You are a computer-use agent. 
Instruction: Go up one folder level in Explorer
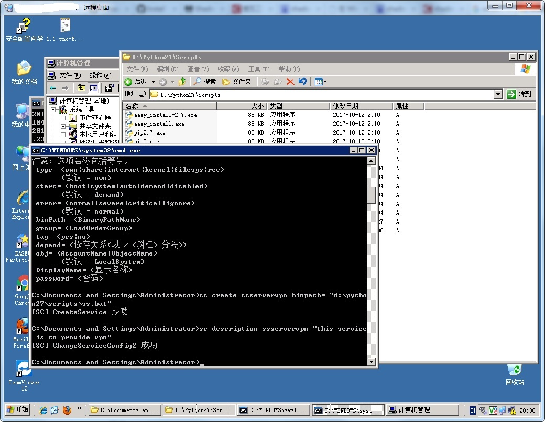pyautogui.click(x=182, y=82)
